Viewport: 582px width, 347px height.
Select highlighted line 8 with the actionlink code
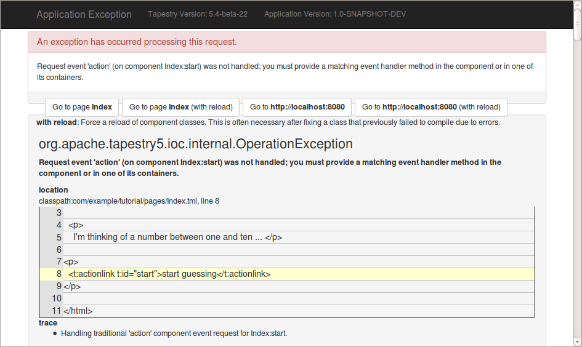point(169,274)
